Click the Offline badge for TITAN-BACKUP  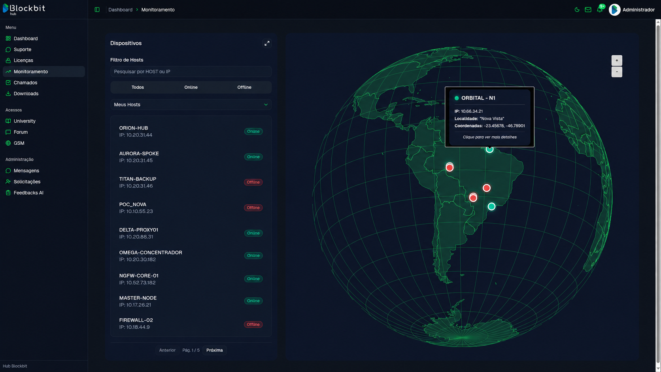253,182
